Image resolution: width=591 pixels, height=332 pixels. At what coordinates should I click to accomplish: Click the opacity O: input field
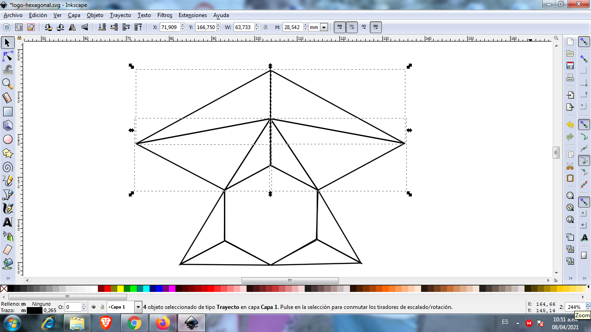(73, 307)
